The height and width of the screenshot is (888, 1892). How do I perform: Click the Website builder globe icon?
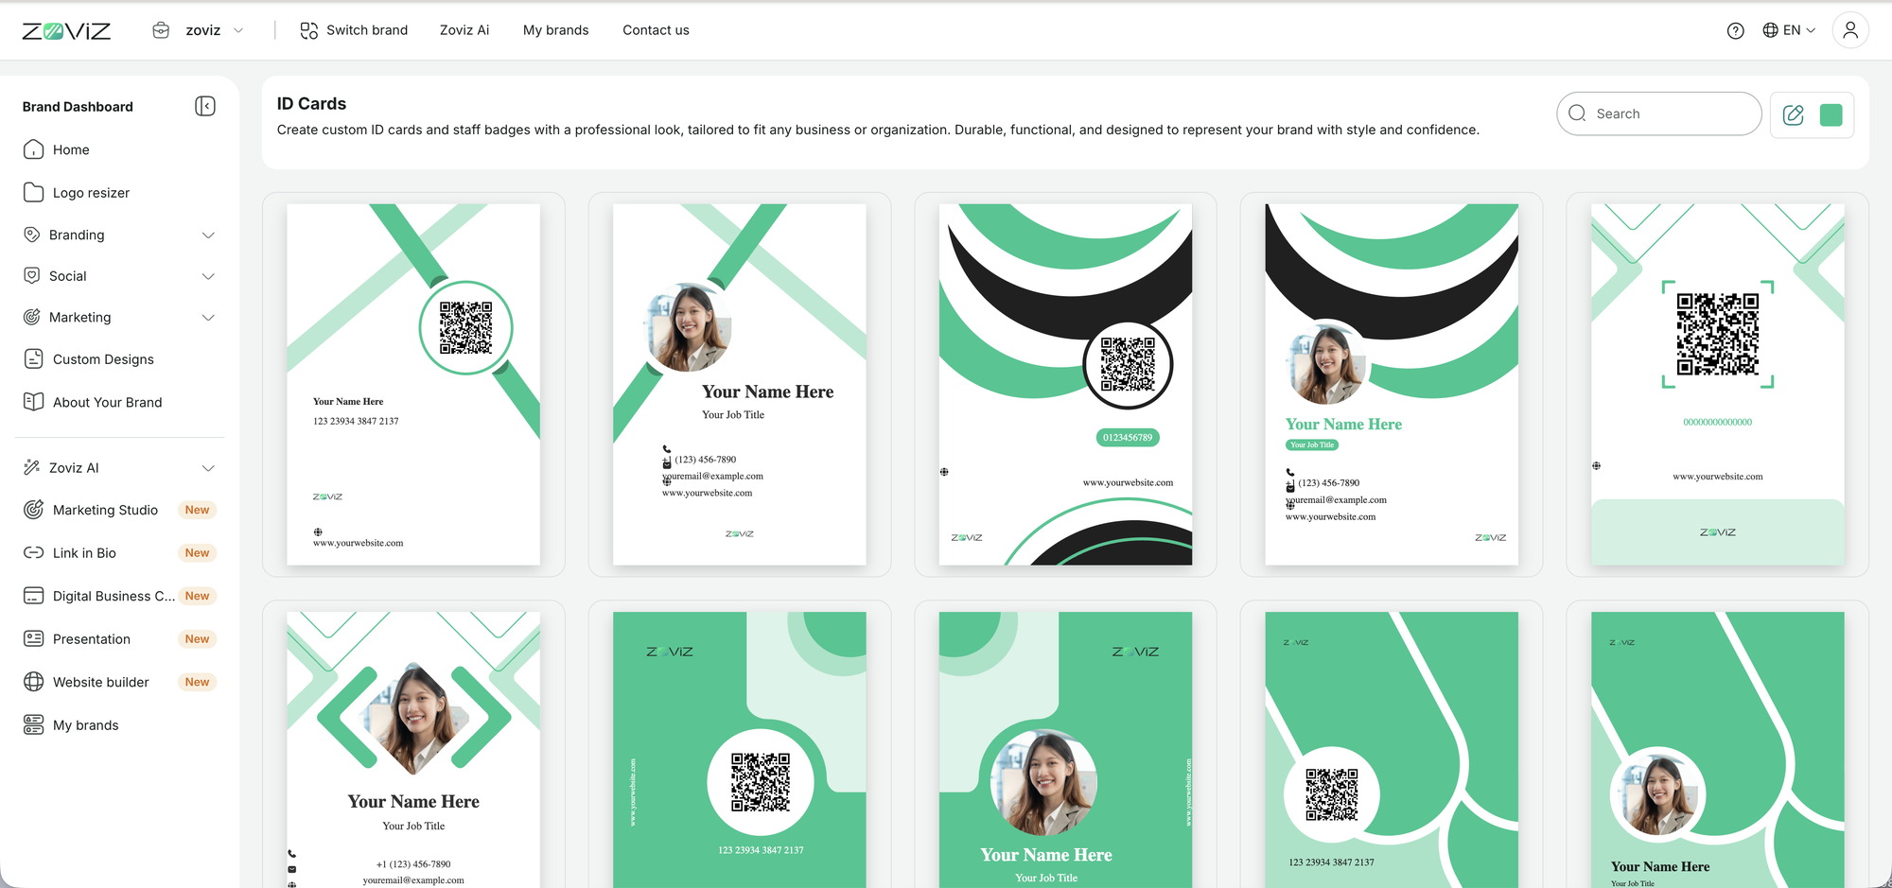(33, 682)
